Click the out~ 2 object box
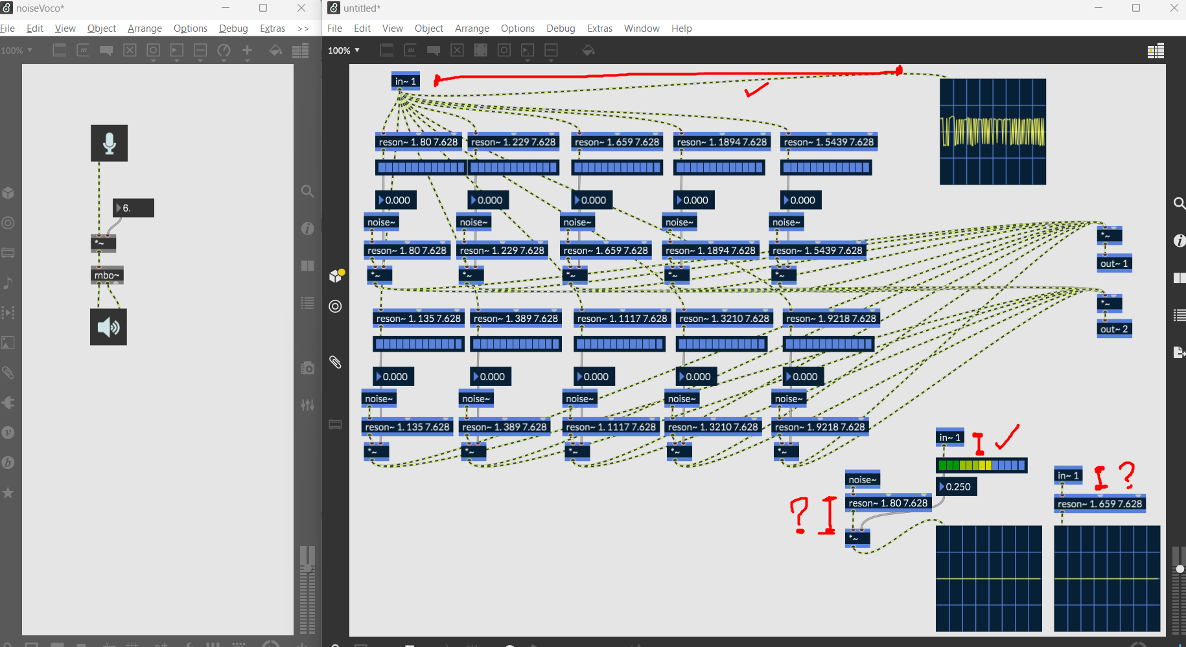 1113,329
